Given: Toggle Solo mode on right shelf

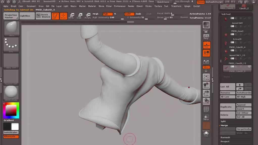Looking at the screenshot, I should pos(206,134).
